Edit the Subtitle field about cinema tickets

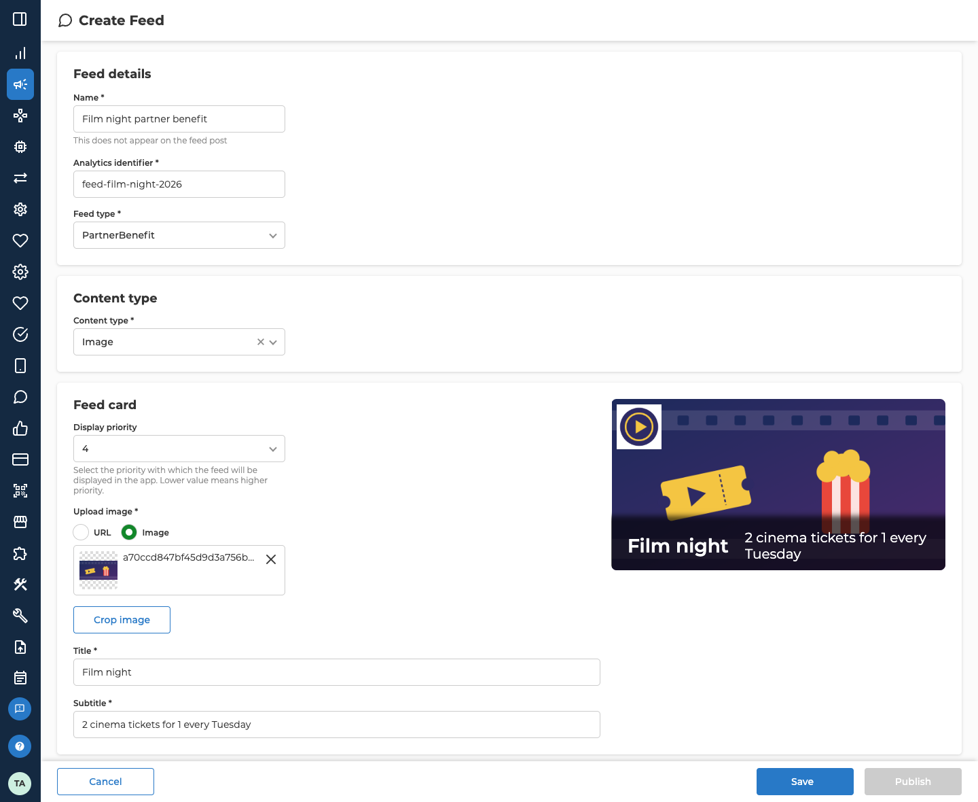click(337, 725)
